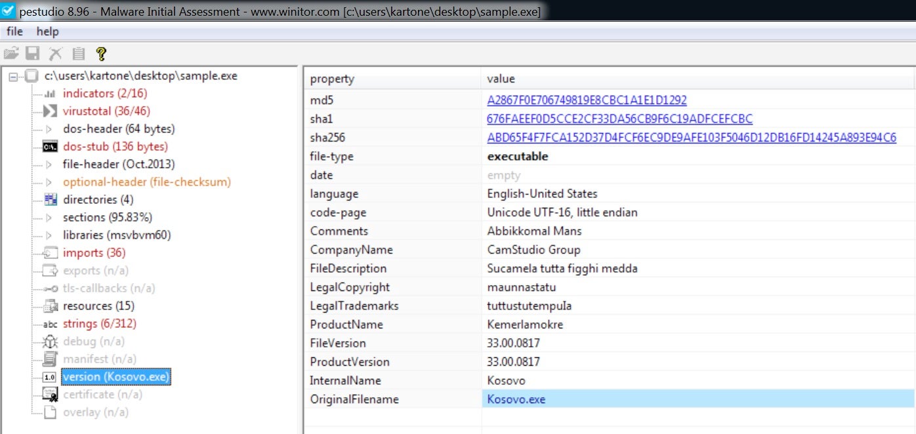Click the save floppy disk toolbar icon
Screen dimensions: 916x434
pos(33,54)
